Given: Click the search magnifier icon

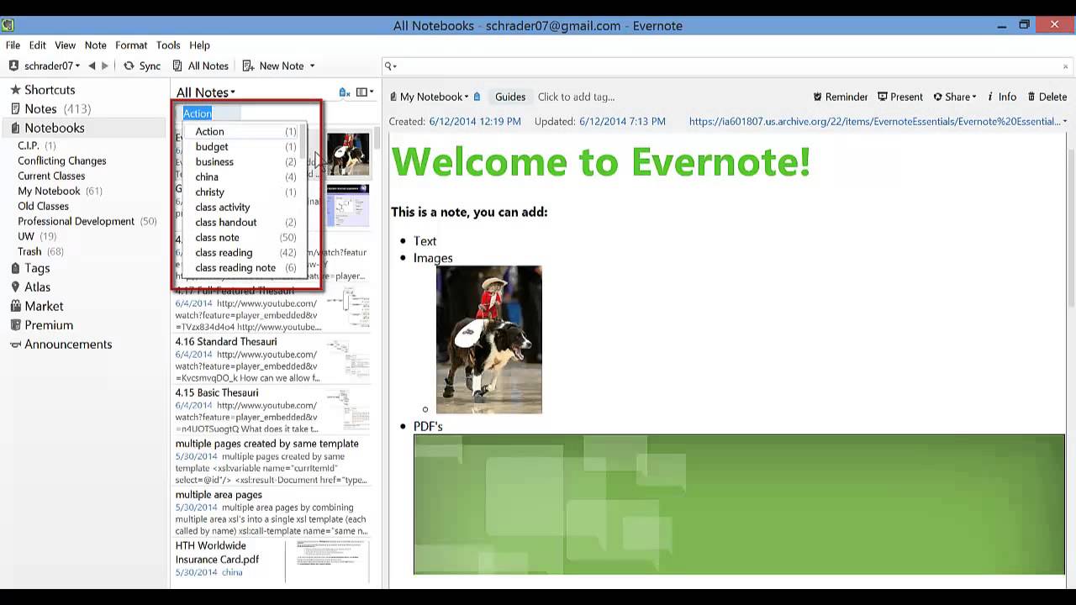Looking at the screenshot, I should (389, 66).
